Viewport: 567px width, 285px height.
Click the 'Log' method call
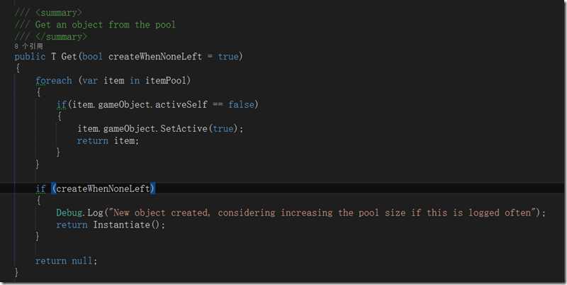(x=95, y=213)
